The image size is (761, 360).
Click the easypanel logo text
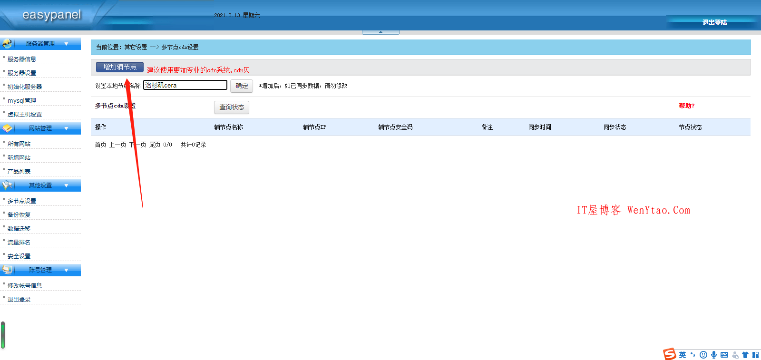tap(52, 15)
